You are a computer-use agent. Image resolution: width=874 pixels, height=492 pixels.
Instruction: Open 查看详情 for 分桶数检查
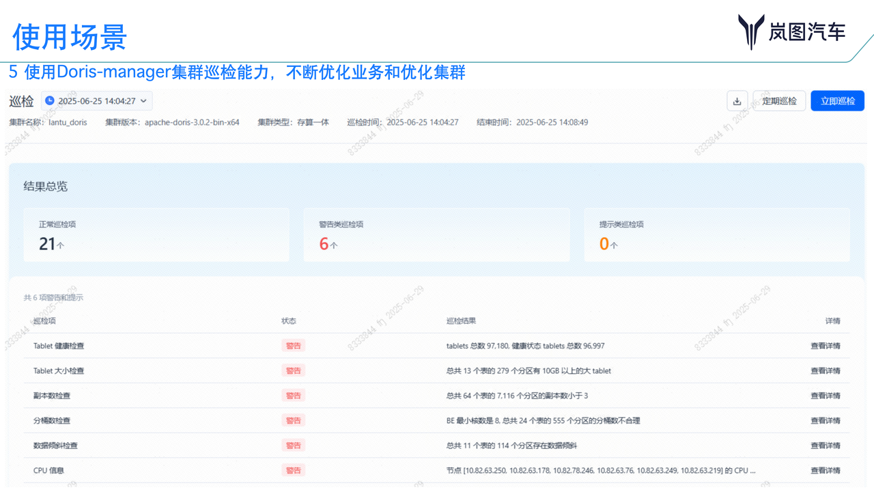coord(826,420)
